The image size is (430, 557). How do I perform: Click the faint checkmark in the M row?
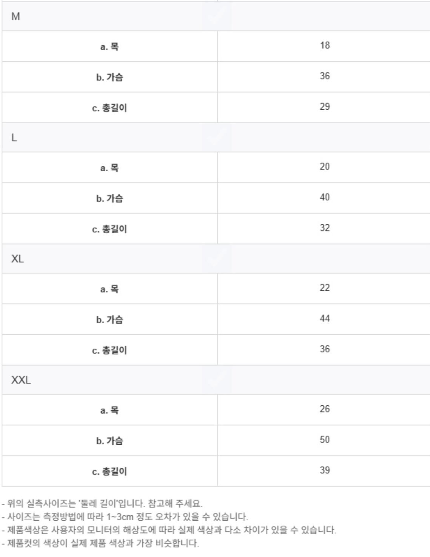tap(217, 16)
